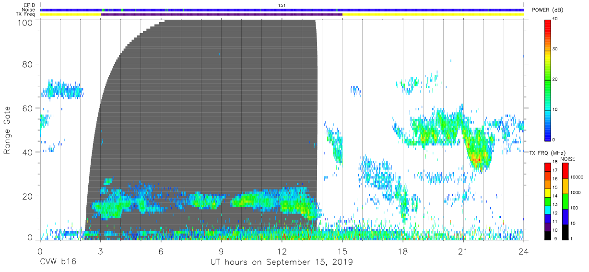Click the '21' UT hour tick label

[x=463, y=251]
